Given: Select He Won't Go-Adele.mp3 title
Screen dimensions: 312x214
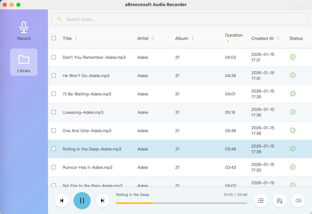Looking at the screenshot, I should [86, 75].
